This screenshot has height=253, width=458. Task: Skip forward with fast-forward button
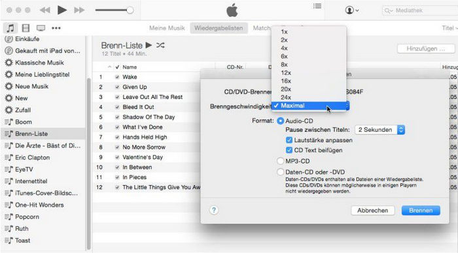tap(79, 10)
